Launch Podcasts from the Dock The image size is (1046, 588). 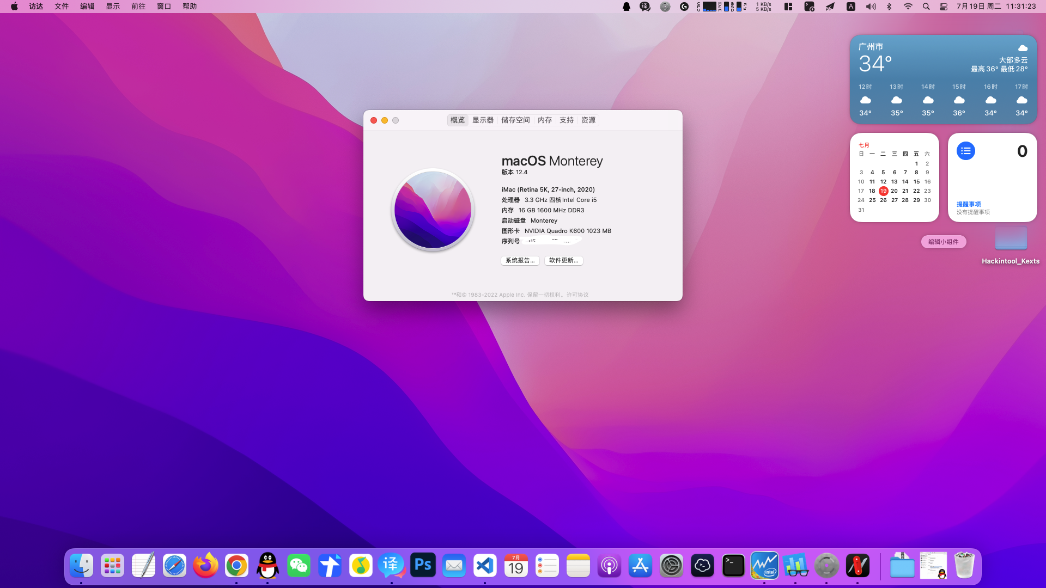click(x=609, y=566)
